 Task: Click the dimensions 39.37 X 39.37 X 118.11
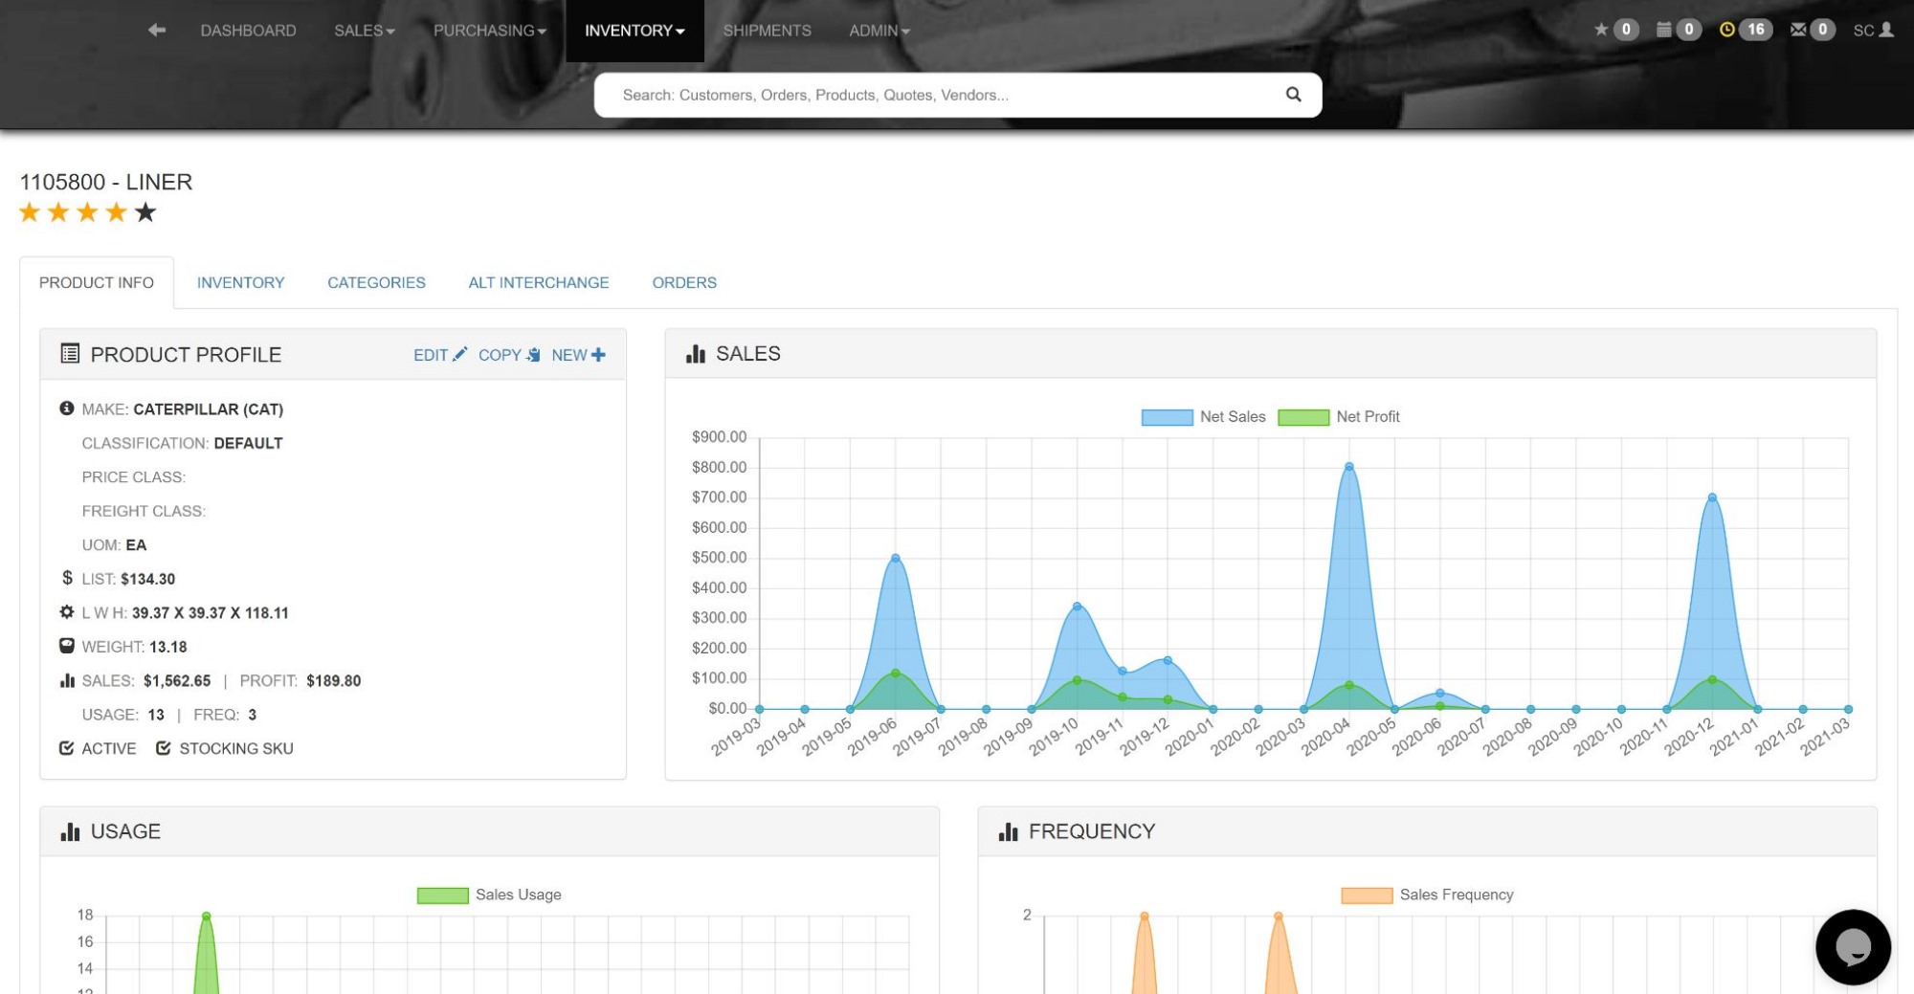pyautogui.click(x=211, y=613)
